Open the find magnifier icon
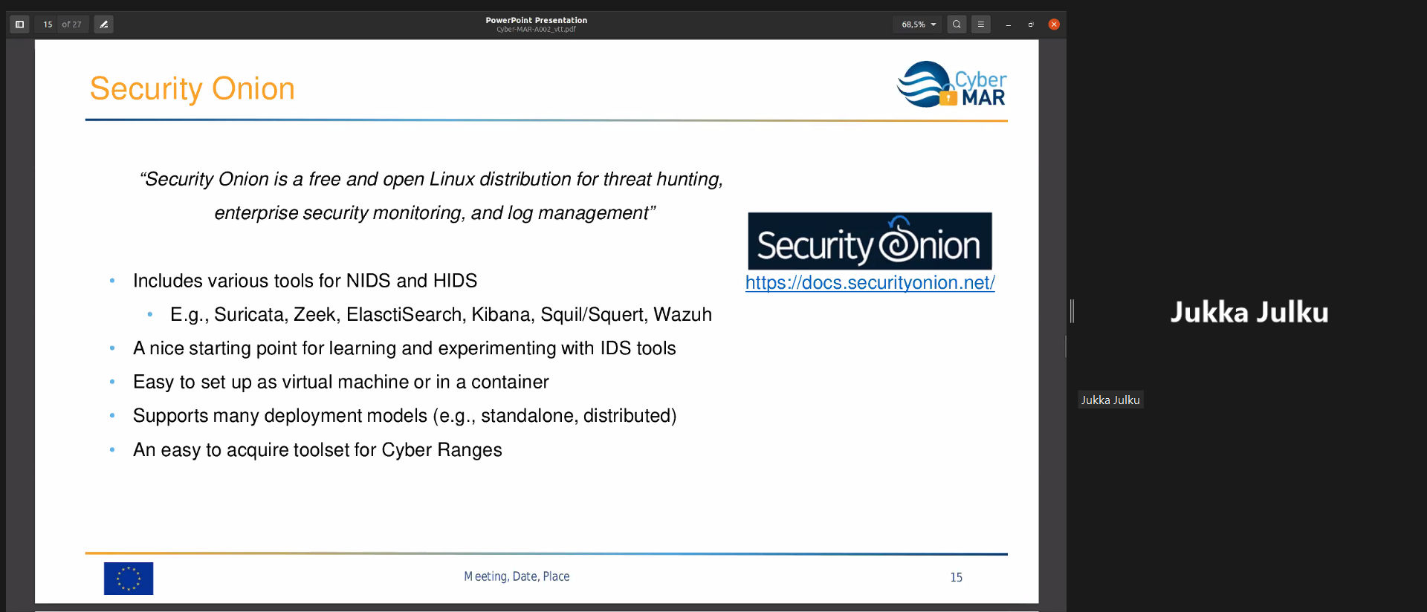Image resolution: width=1427 pixels, height=612 pixels. point(957,25)
